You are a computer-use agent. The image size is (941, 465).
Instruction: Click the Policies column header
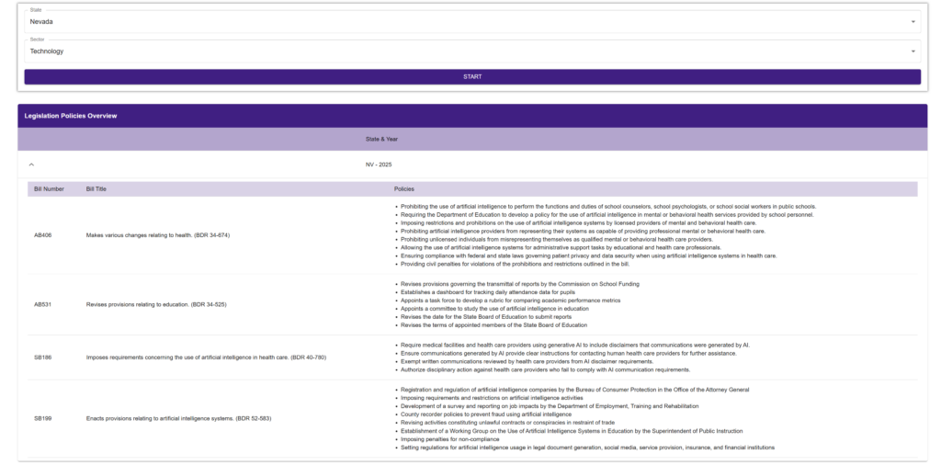click(404, 188)
